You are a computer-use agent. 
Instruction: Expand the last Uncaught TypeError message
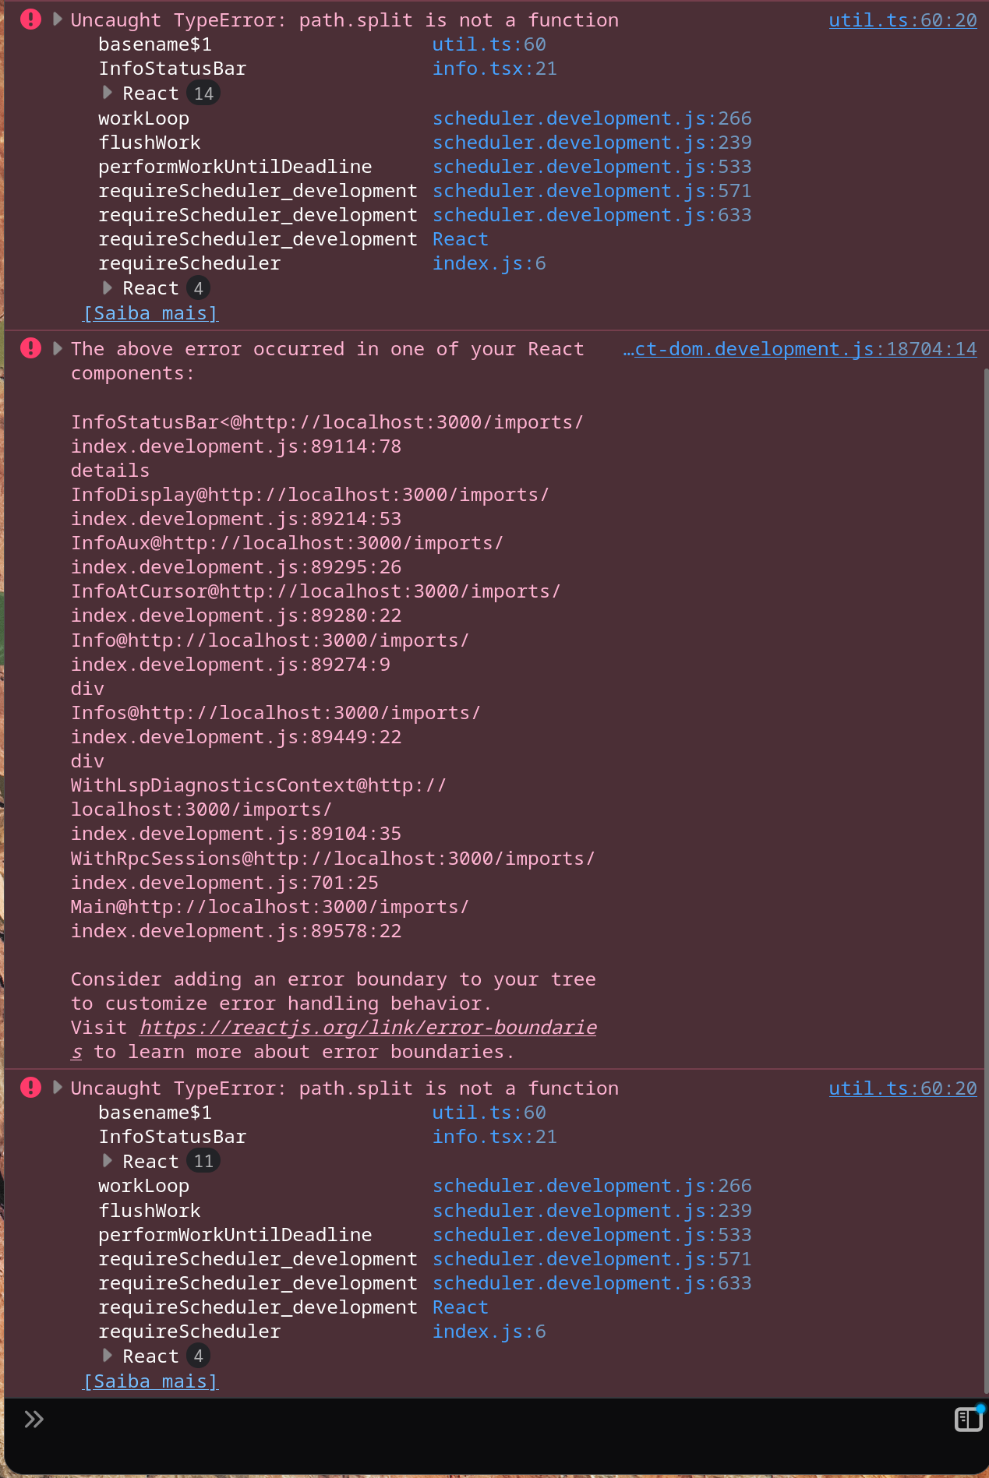tap(58, 1088)
